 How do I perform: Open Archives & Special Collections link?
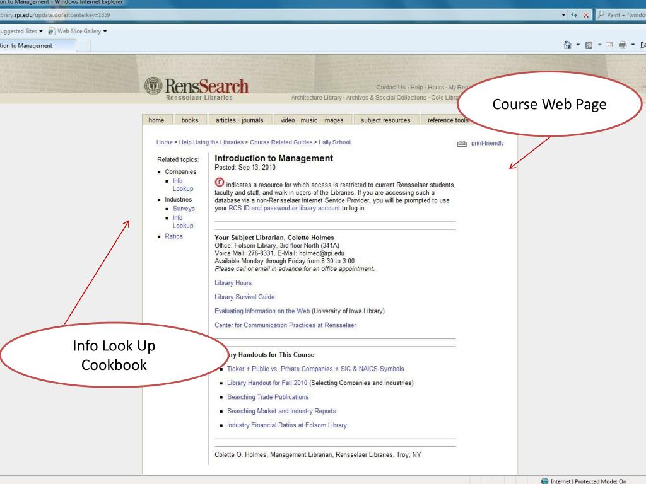pyautogui.click(x=386, y=98)
